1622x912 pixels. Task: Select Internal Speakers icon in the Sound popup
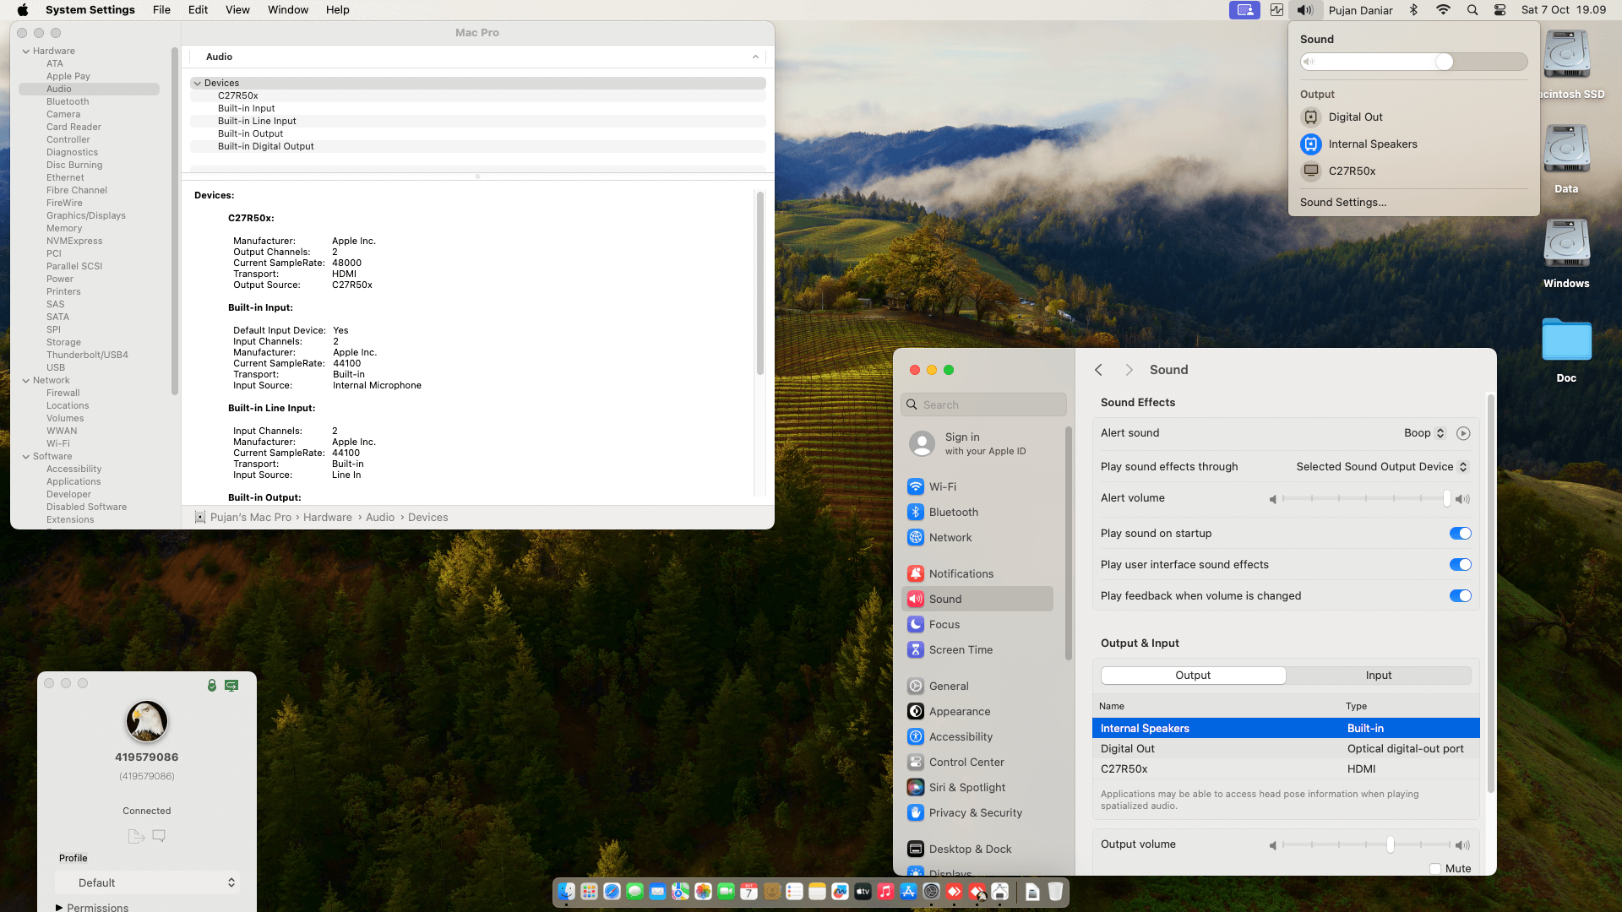[x=1310, y=144]
